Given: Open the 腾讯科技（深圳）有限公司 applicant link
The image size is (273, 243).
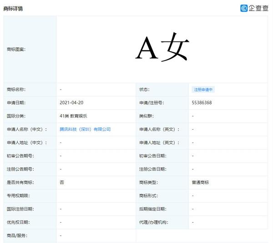Looking at the screenshot, I should [x=85, y=129].
